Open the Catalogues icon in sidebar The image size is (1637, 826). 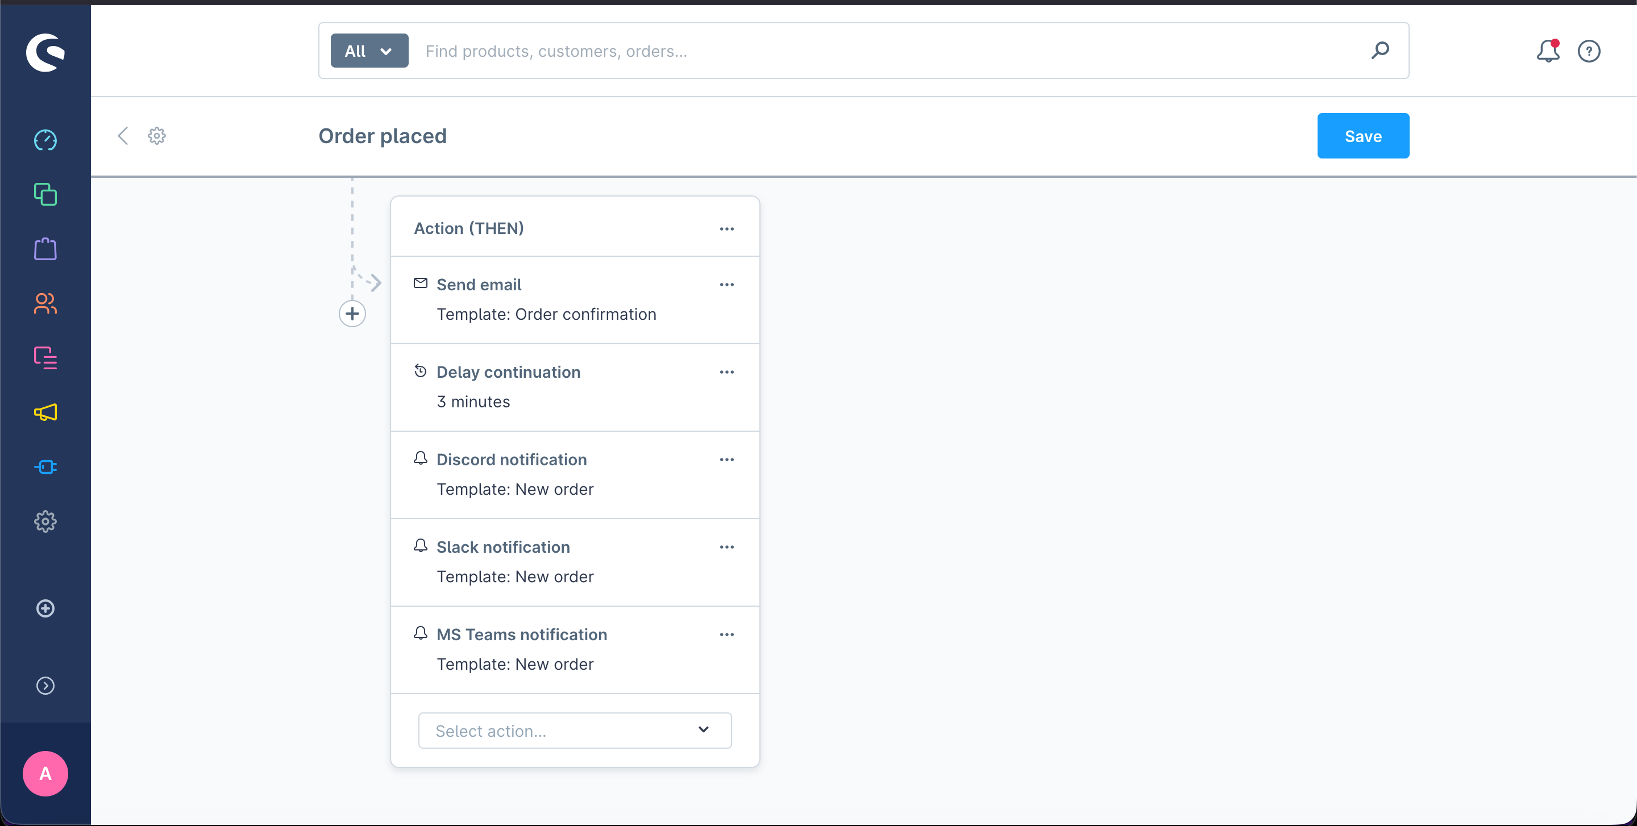pos(45,194)
